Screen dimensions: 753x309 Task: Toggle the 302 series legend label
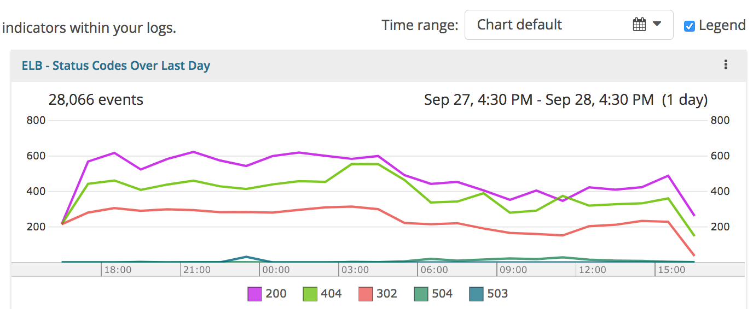pos(387,294)
